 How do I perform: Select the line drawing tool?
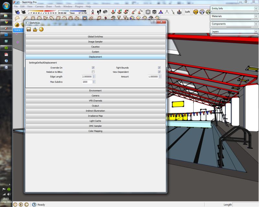(25, 18)
